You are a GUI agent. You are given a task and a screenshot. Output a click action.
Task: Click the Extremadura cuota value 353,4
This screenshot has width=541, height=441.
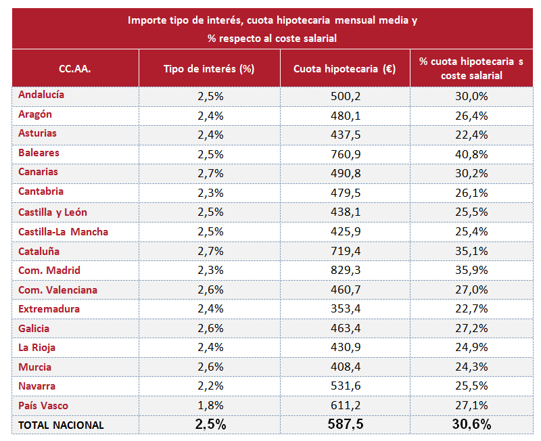tap(345, 309)
